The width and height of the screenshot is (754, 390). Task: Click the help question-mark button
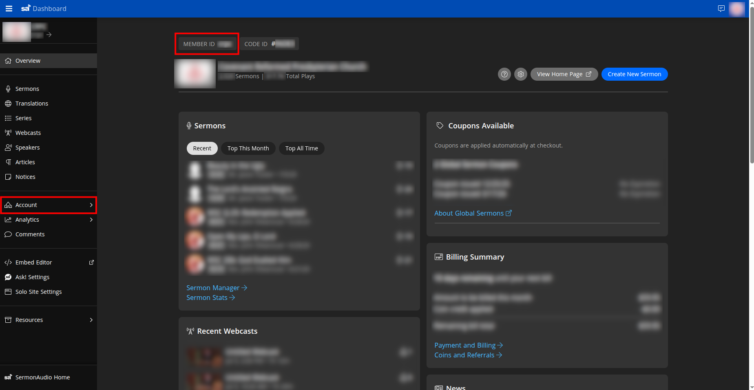[x=504, y=74]
